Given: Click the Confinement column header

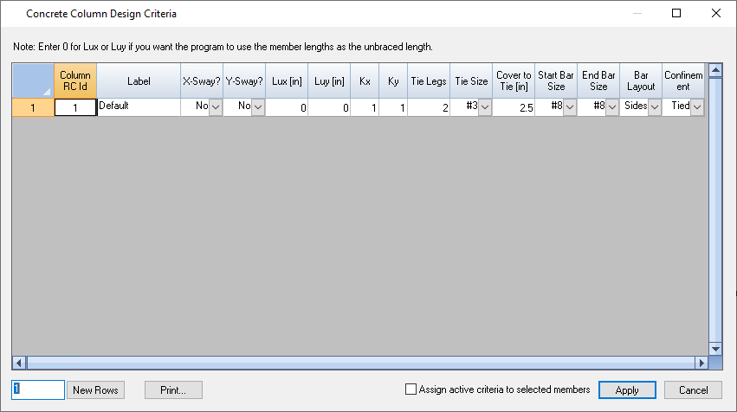Looking at the screenshot, I should [683, 80].
